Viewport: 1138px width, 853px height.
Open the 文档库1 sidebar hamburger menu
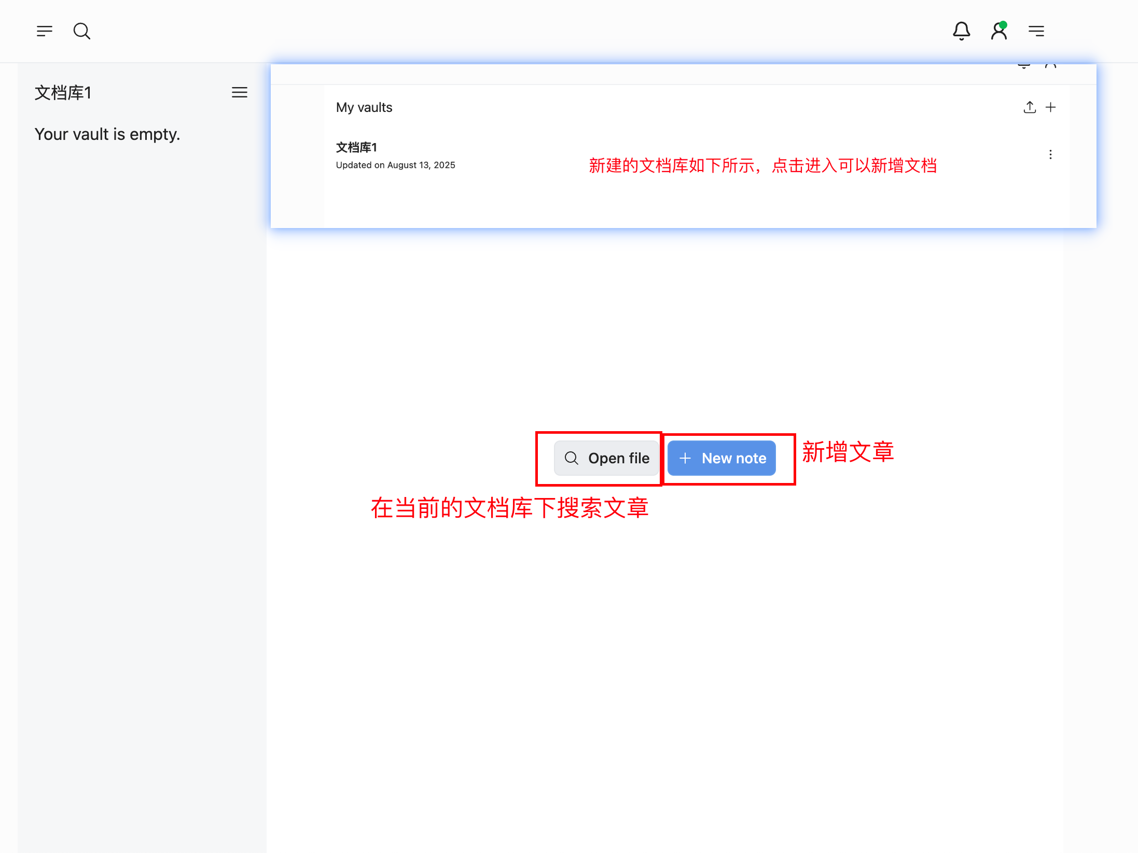tap(239, 93)
